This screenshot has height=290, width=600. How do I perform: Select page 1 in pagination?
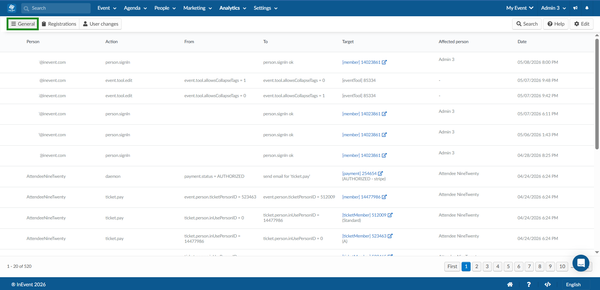(466, 266)
